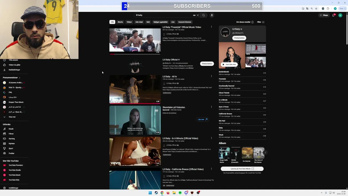The image size is (348, 196).
Task: Click the Skapa create button
Action: 324,15
